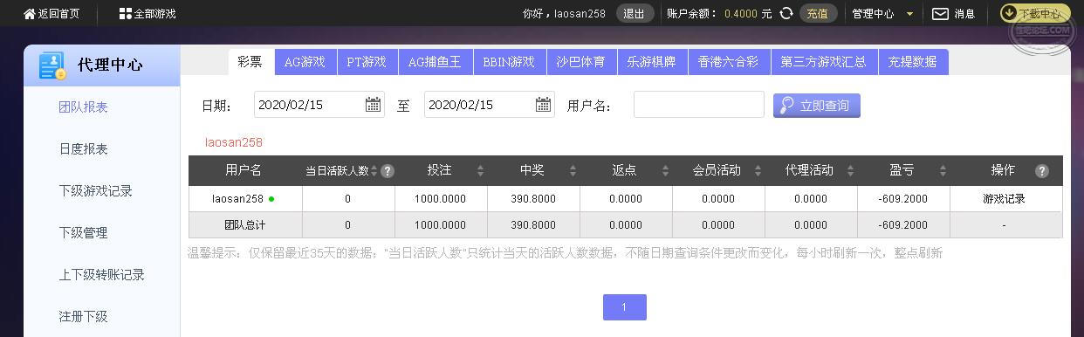Open the 管理中心 menu label
This screenshot has width=1084, height=337.
pyautogui.click(x=873, y=14)
